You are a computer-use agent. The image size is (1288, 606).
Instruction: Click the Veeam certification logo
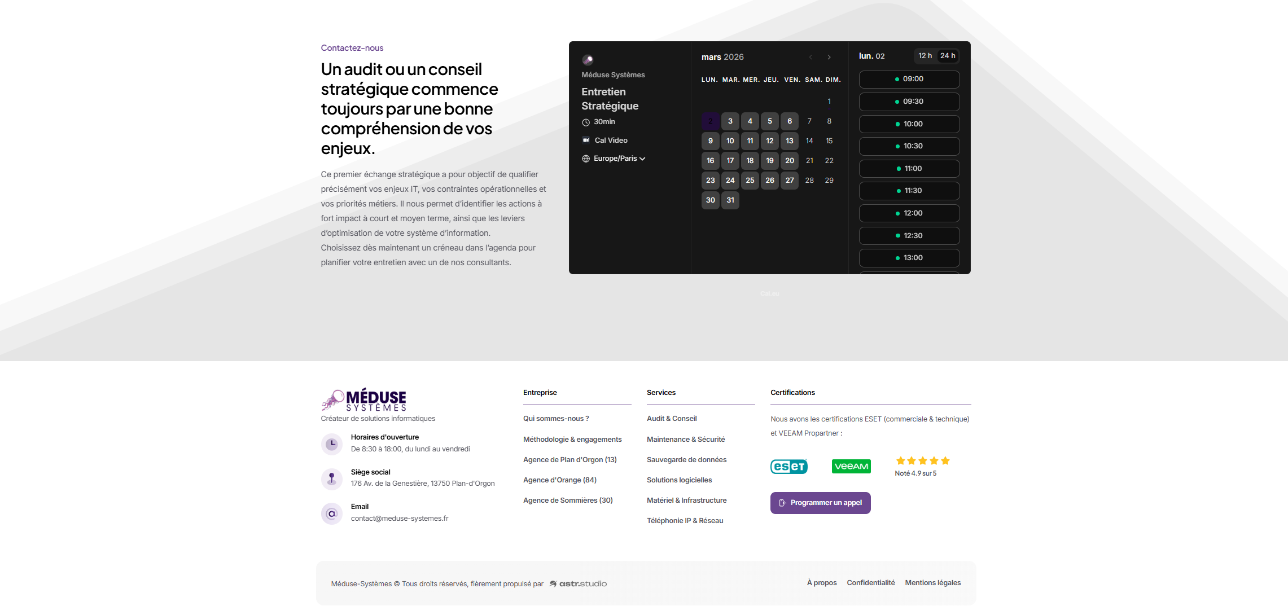click(x=851, y=467)
